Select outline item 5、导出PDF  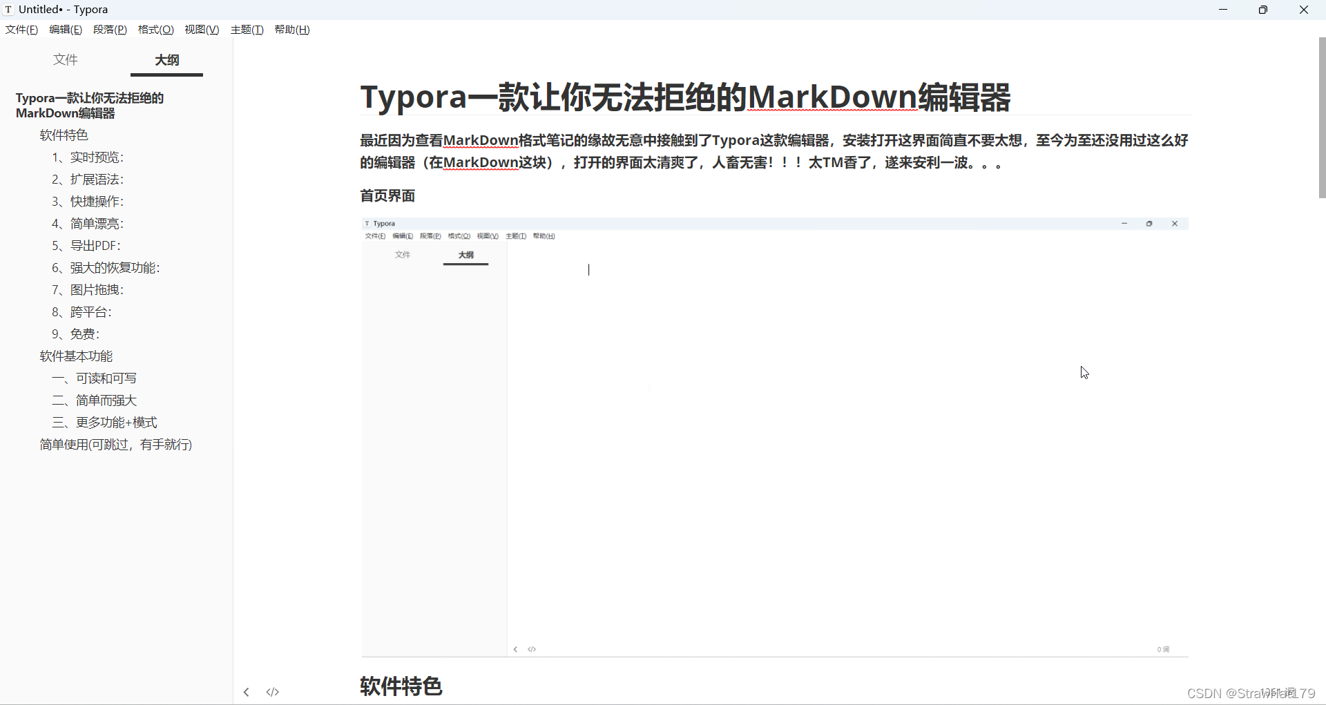click(86, 246)
